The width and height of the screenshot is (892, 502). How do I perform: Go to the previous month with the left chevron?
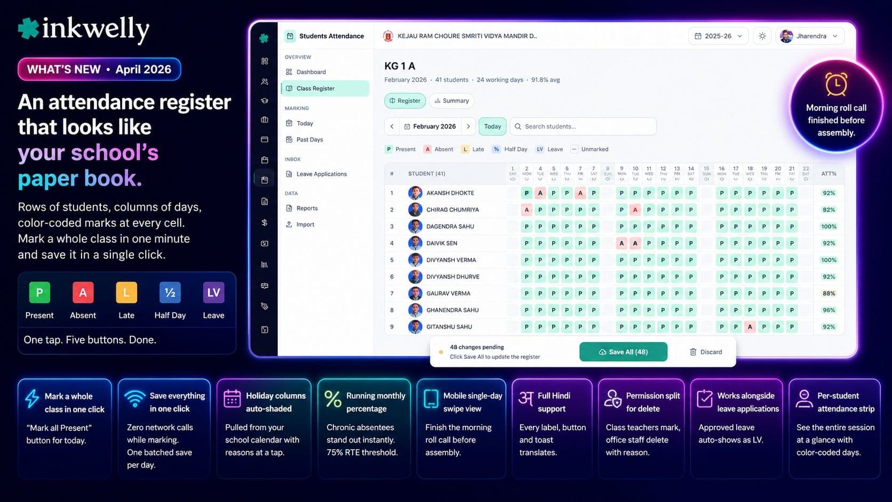coord(392,126)
